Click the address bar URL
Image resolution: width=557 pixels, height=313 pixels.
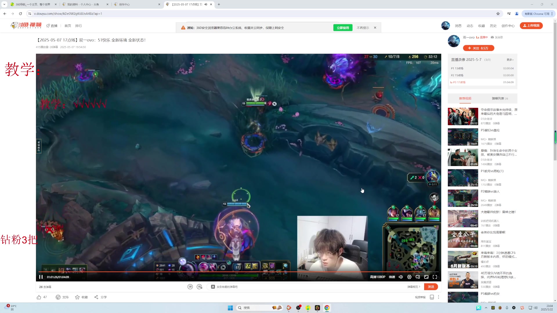point(68,14)
